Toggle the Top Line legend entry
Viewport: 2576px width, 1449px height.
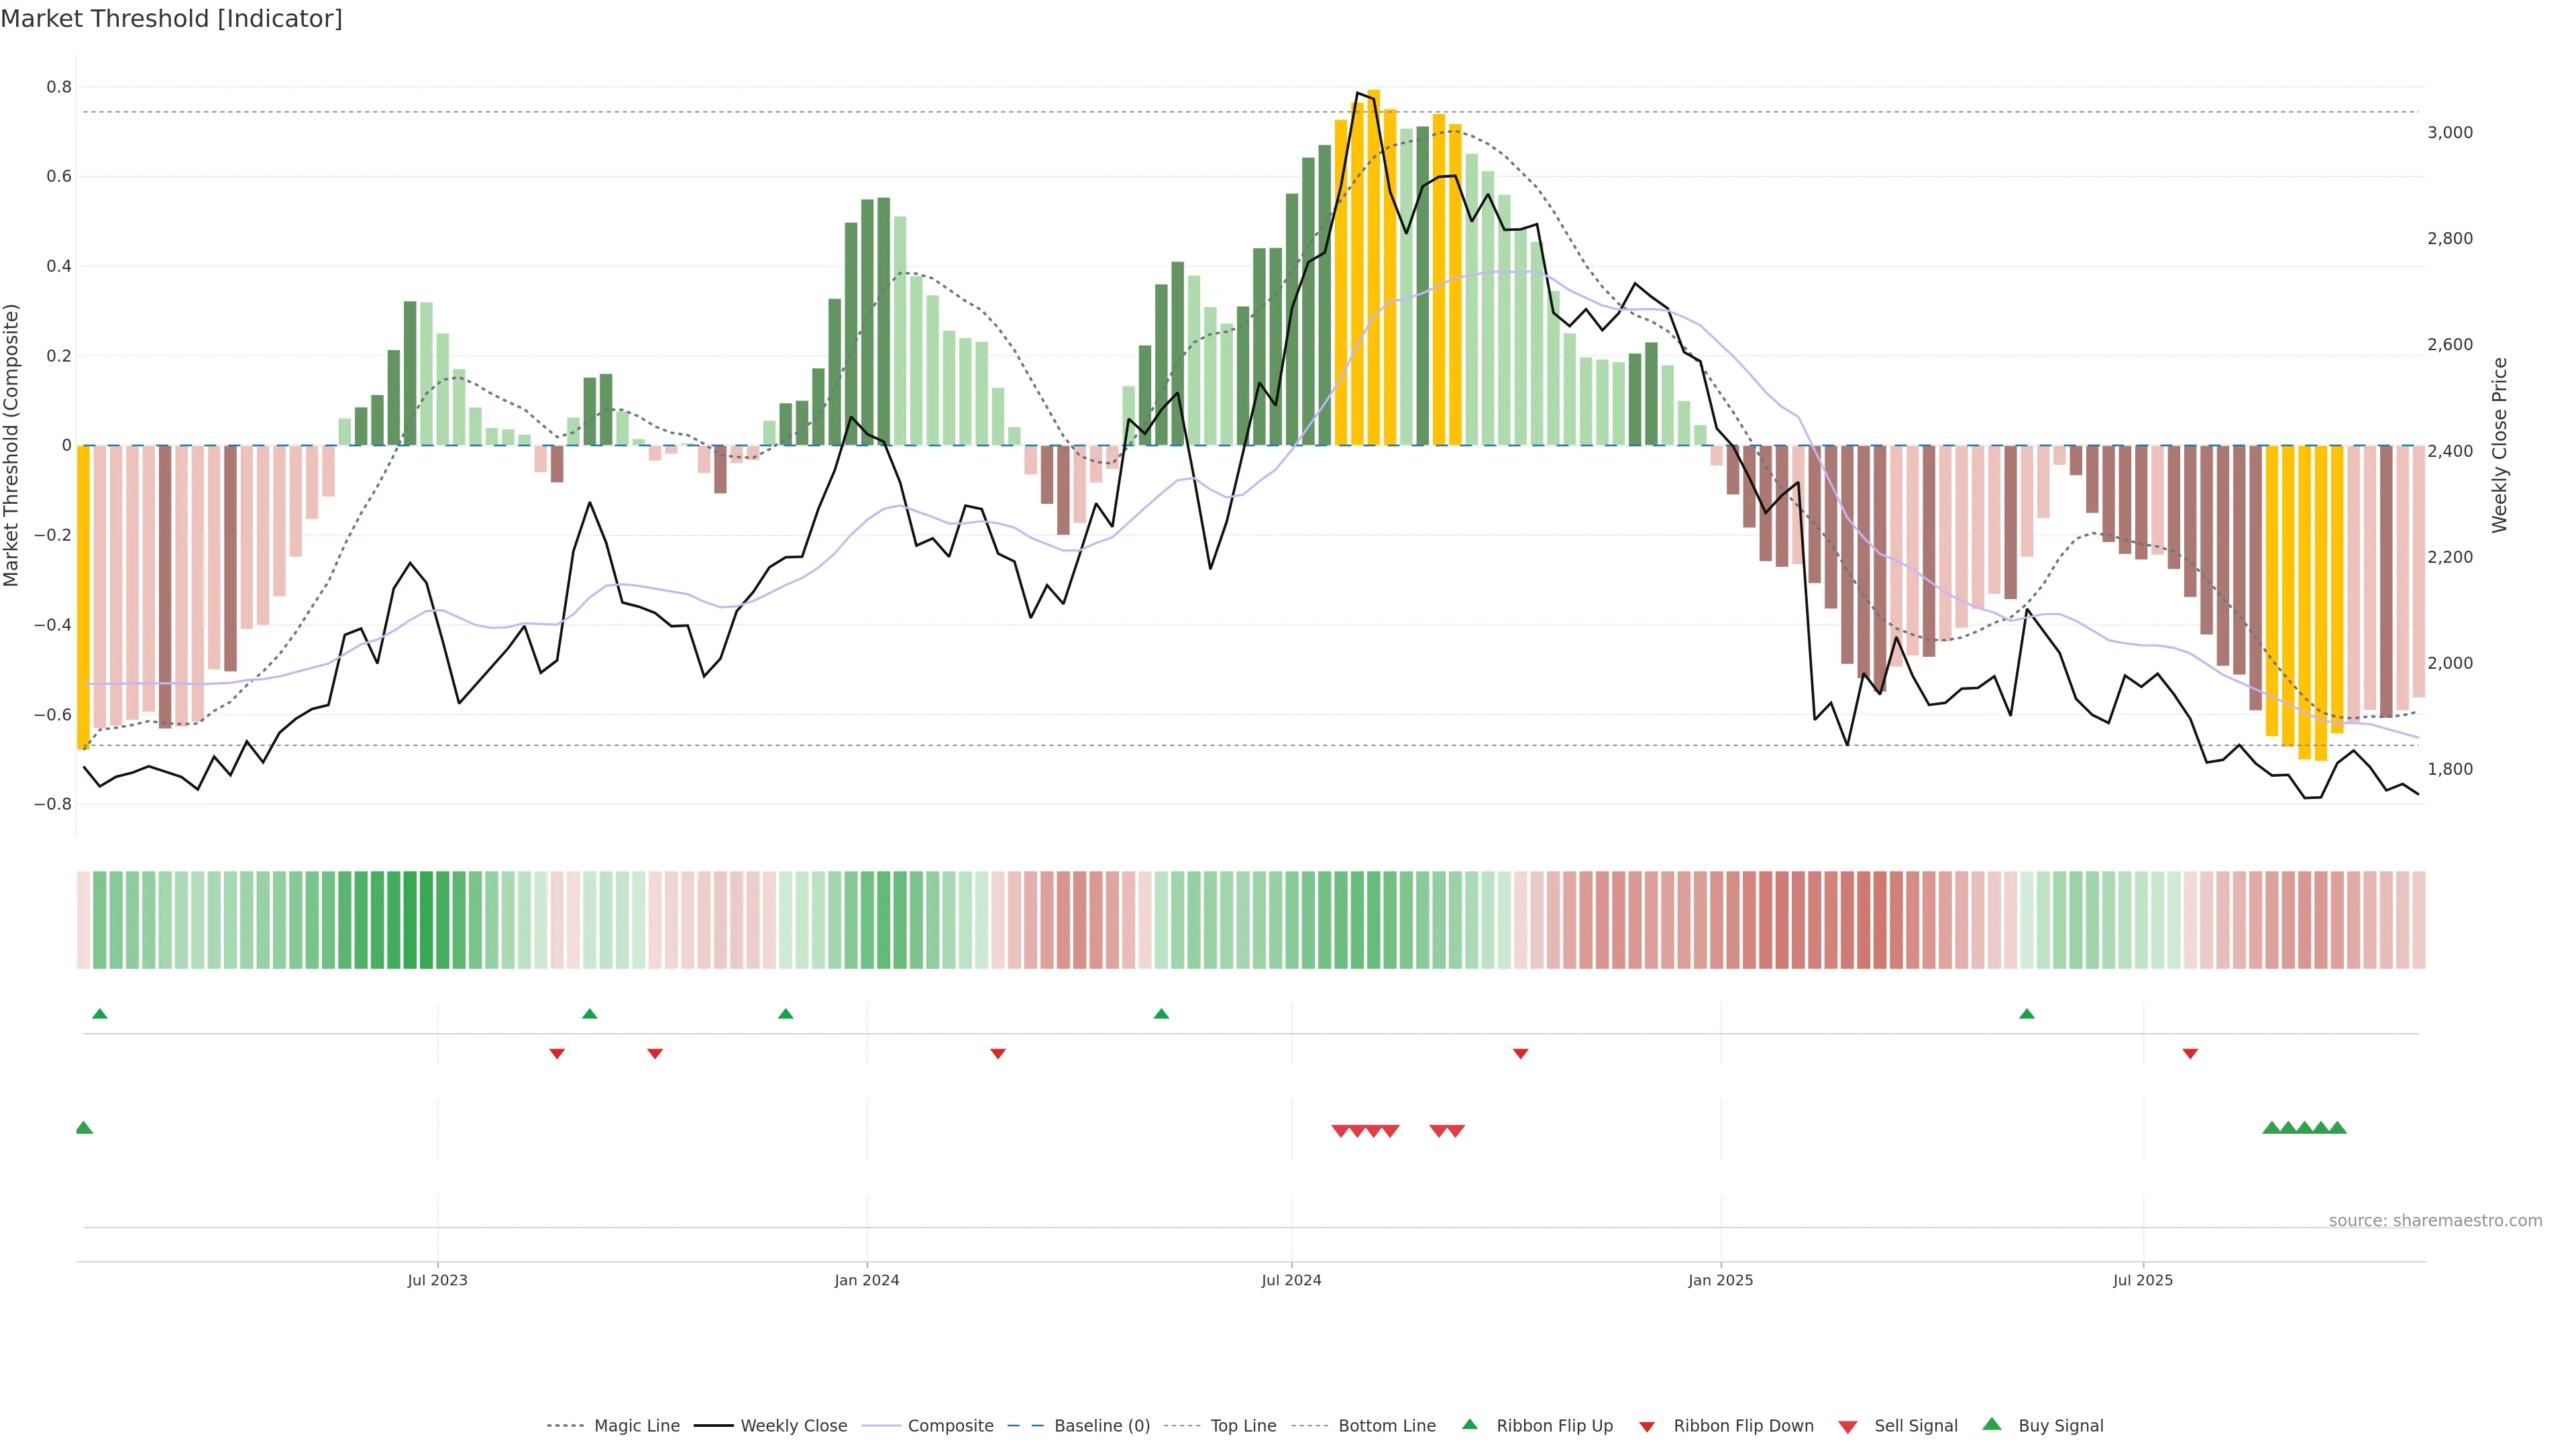click(x=1243, y=1426)
